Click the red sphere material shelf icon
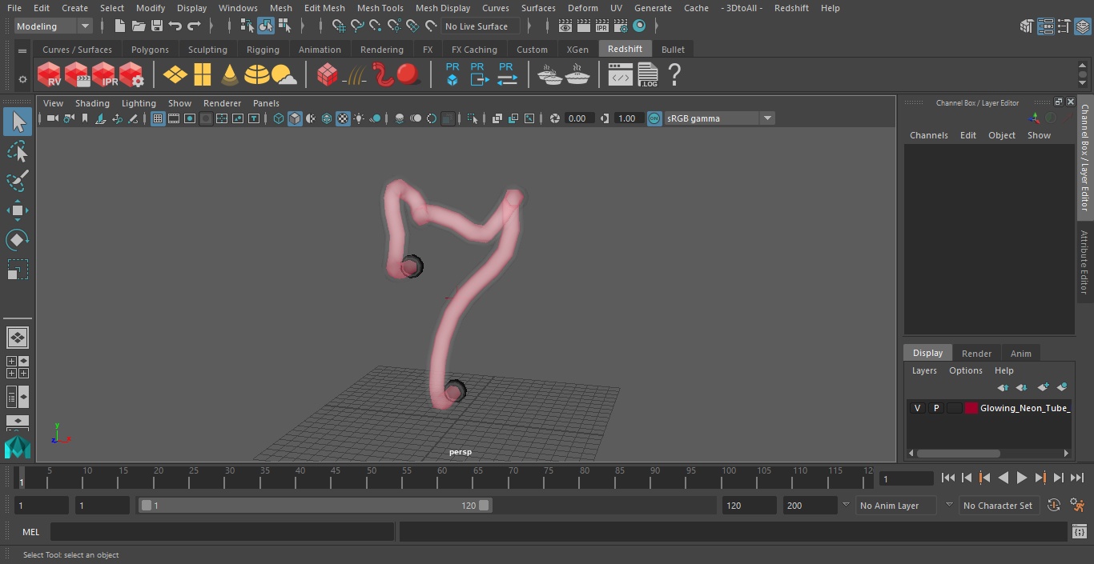Screen dimensions: 1094x564 [408, 75]
